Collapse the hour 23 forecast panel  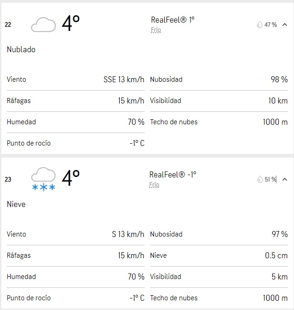coord(285,179)
